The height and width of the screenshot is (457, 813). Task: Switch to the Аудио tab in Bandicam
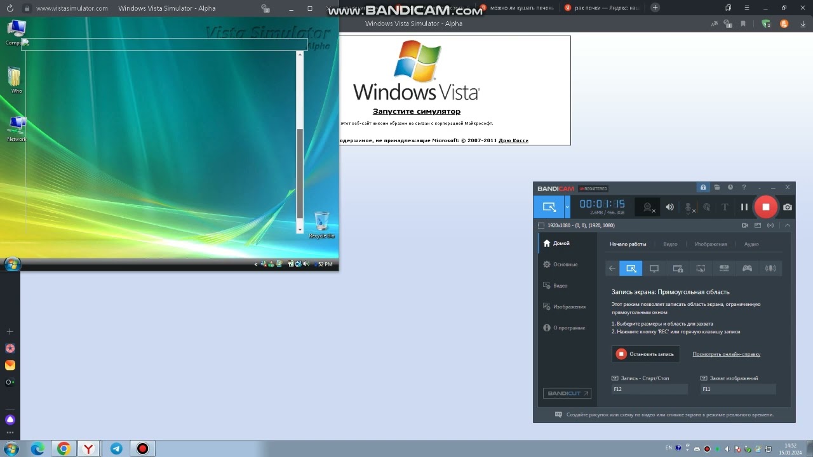[751, 244]
